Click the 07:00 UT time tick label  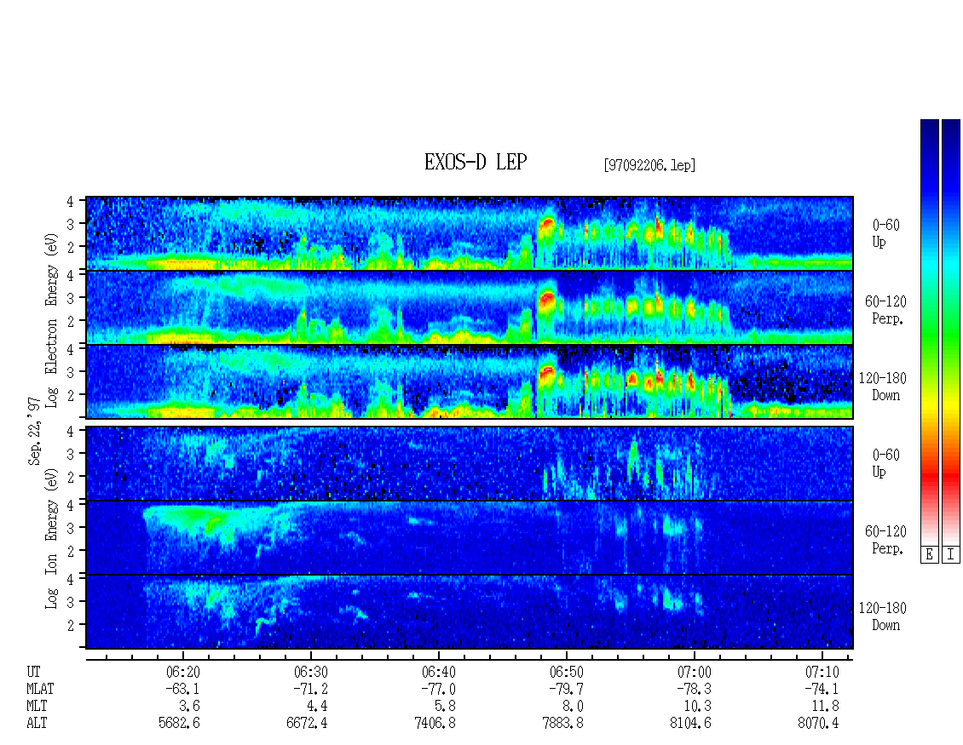click(x=694, y=672)
